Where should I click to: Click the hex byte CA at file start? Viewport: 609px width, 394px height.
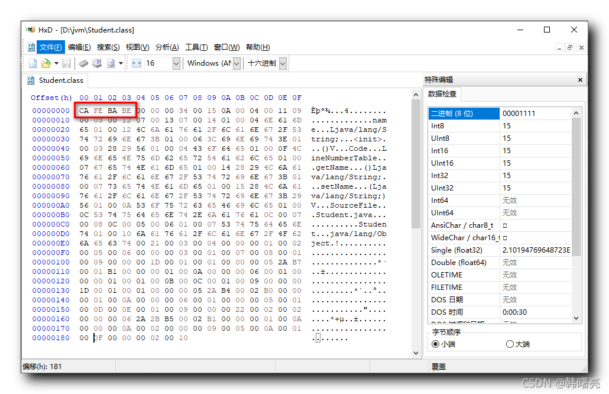point(84,111)
